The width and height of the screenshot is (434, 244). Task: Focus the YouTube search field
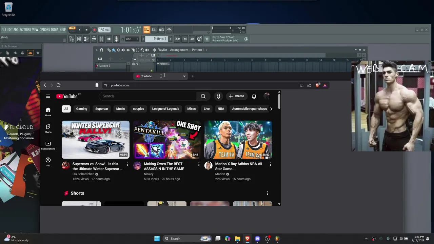[147, 96]
